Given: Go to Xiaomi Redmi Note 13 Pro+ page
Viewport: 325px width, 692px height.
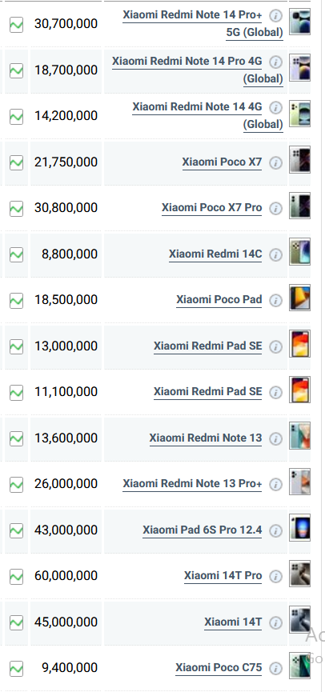Looking at the screenshot, I should tap(192, 484).
